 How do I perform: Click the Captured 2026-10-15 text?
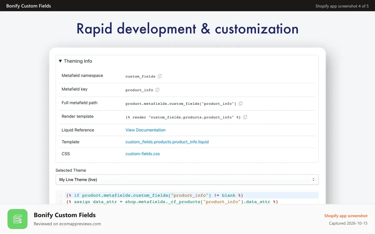[x=348, y=223]
